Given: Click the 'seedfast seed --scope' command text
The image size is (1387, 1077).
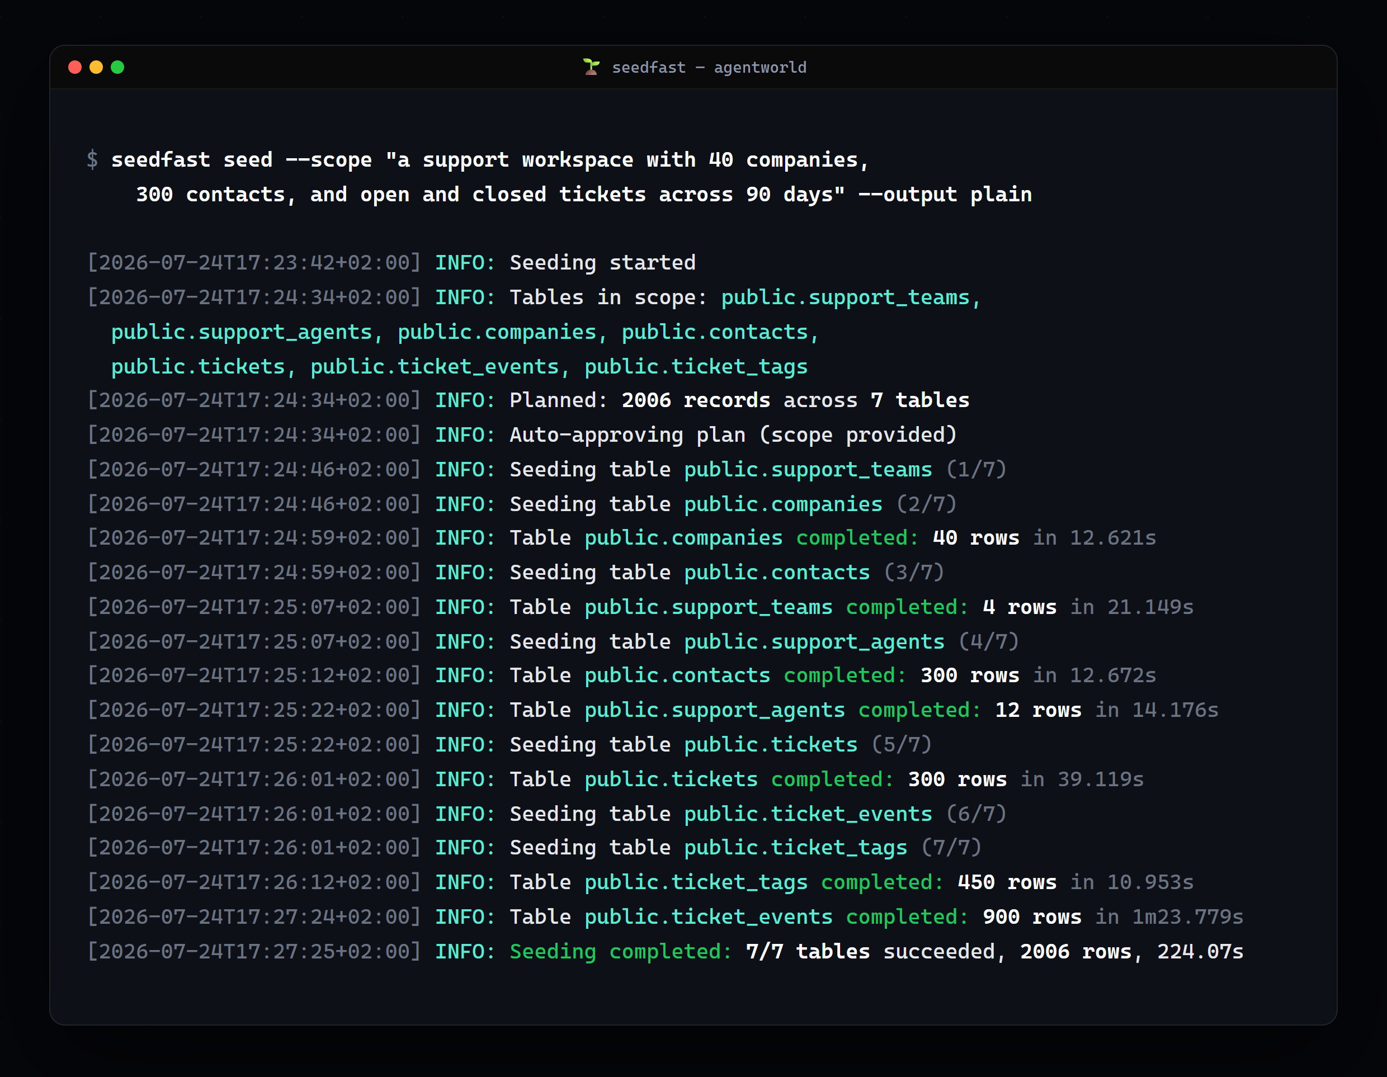Looking at the screenshot, I should [242, 159].
